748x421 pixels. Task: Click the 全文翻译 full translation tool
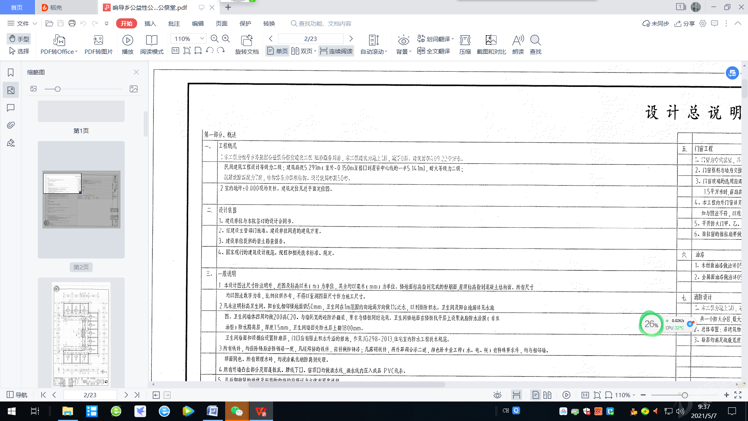click(x=433, y=51)
